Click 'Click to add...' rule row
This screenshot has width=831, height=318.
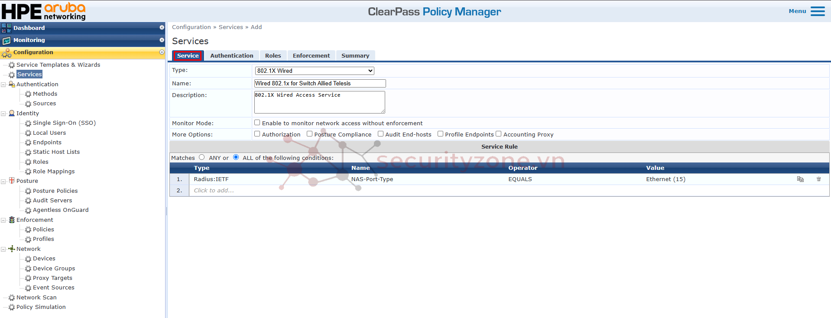point(214,191)
